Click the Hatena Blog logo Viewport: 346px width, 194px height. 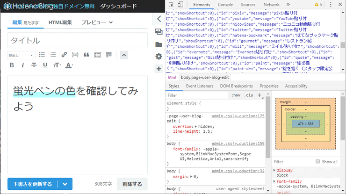29,6
